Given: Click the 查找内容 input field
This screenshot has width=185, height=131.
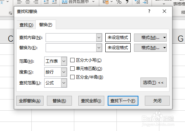Looking at the screenshot, I should coord(71,38).
